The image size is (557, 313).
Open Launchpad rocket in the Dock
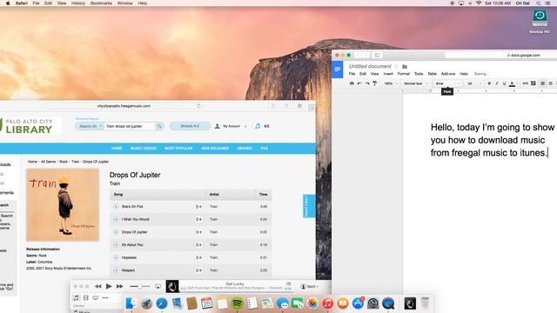146,303
